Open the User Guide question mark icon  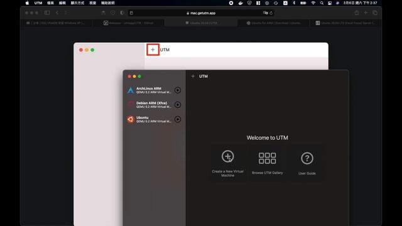pyautogui.click(x=307, y=158)
